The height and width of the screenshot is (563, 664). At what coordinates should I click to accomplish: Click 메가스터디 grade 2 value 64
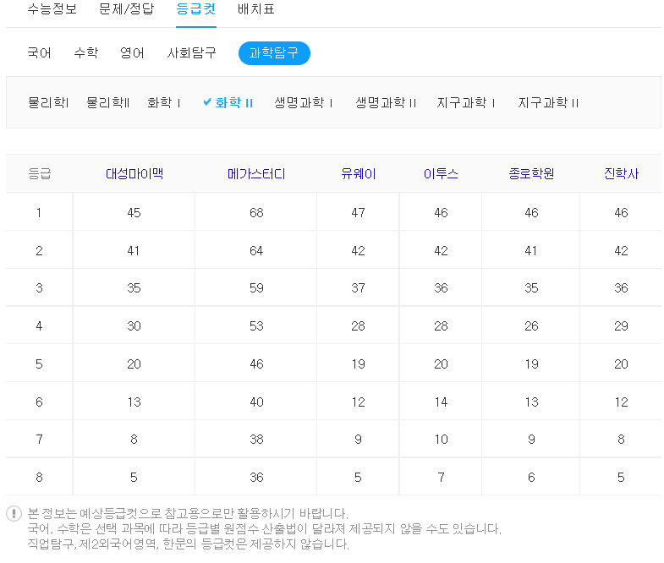click(256, 250)
